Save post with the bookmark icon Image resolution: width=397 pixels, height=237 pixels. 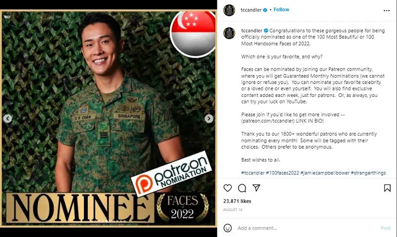[387, 188]
